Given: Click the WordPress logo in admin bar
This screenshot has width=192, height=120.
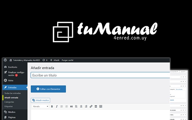Looking at the screenshot, I should (5, 60).
